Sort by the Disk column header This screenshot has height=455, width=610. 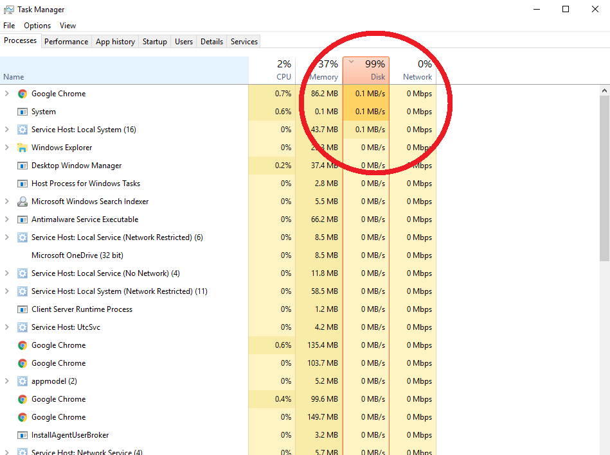(366, 71)
